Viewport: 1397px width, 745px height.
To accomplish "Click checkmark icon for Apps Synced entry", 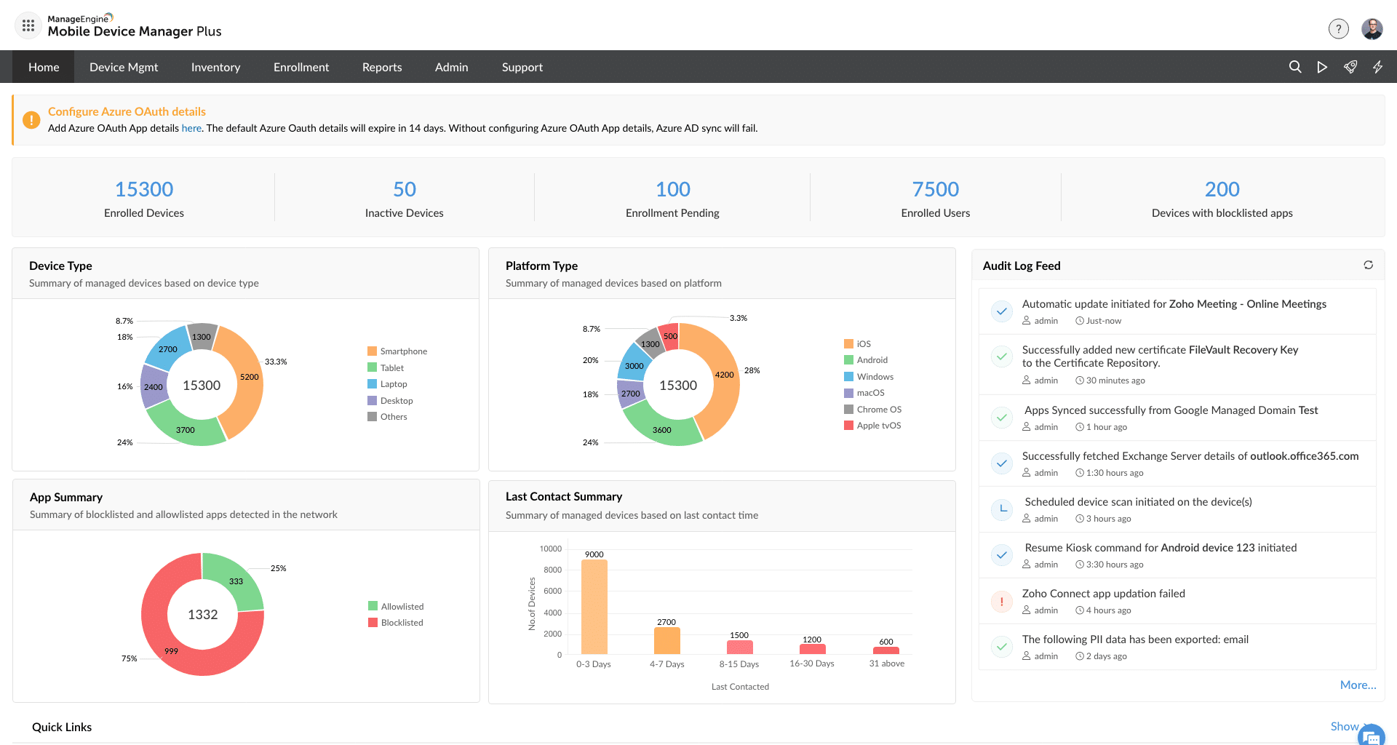I will pos(1002,418).
